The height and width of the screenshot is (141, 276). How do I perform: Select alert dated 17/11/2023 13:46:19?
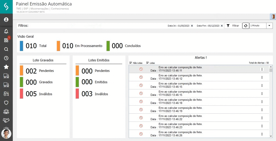click(199, 110)
